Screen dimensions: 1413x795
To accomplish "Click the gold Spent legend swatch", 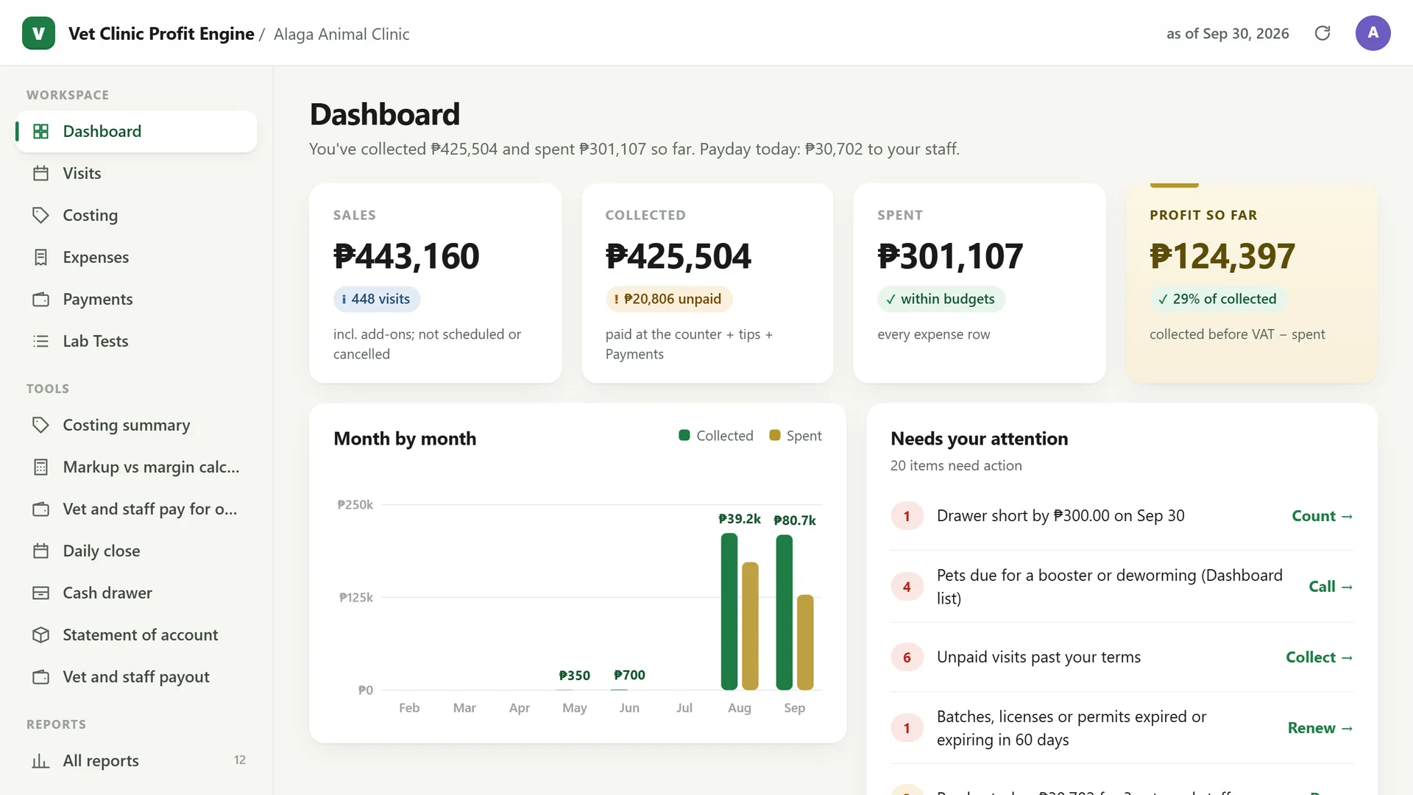I will pos(775,435).
